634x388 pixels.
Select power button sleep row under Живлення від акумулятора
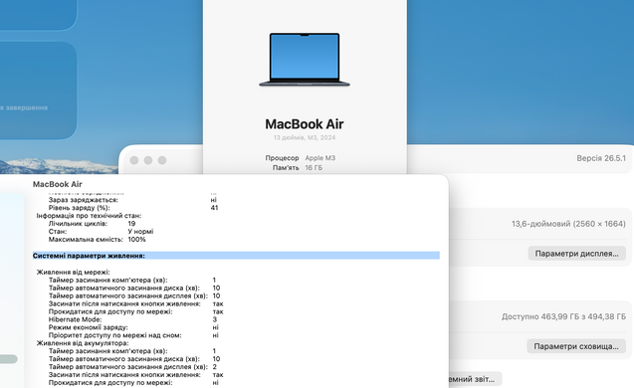(135, 375)
